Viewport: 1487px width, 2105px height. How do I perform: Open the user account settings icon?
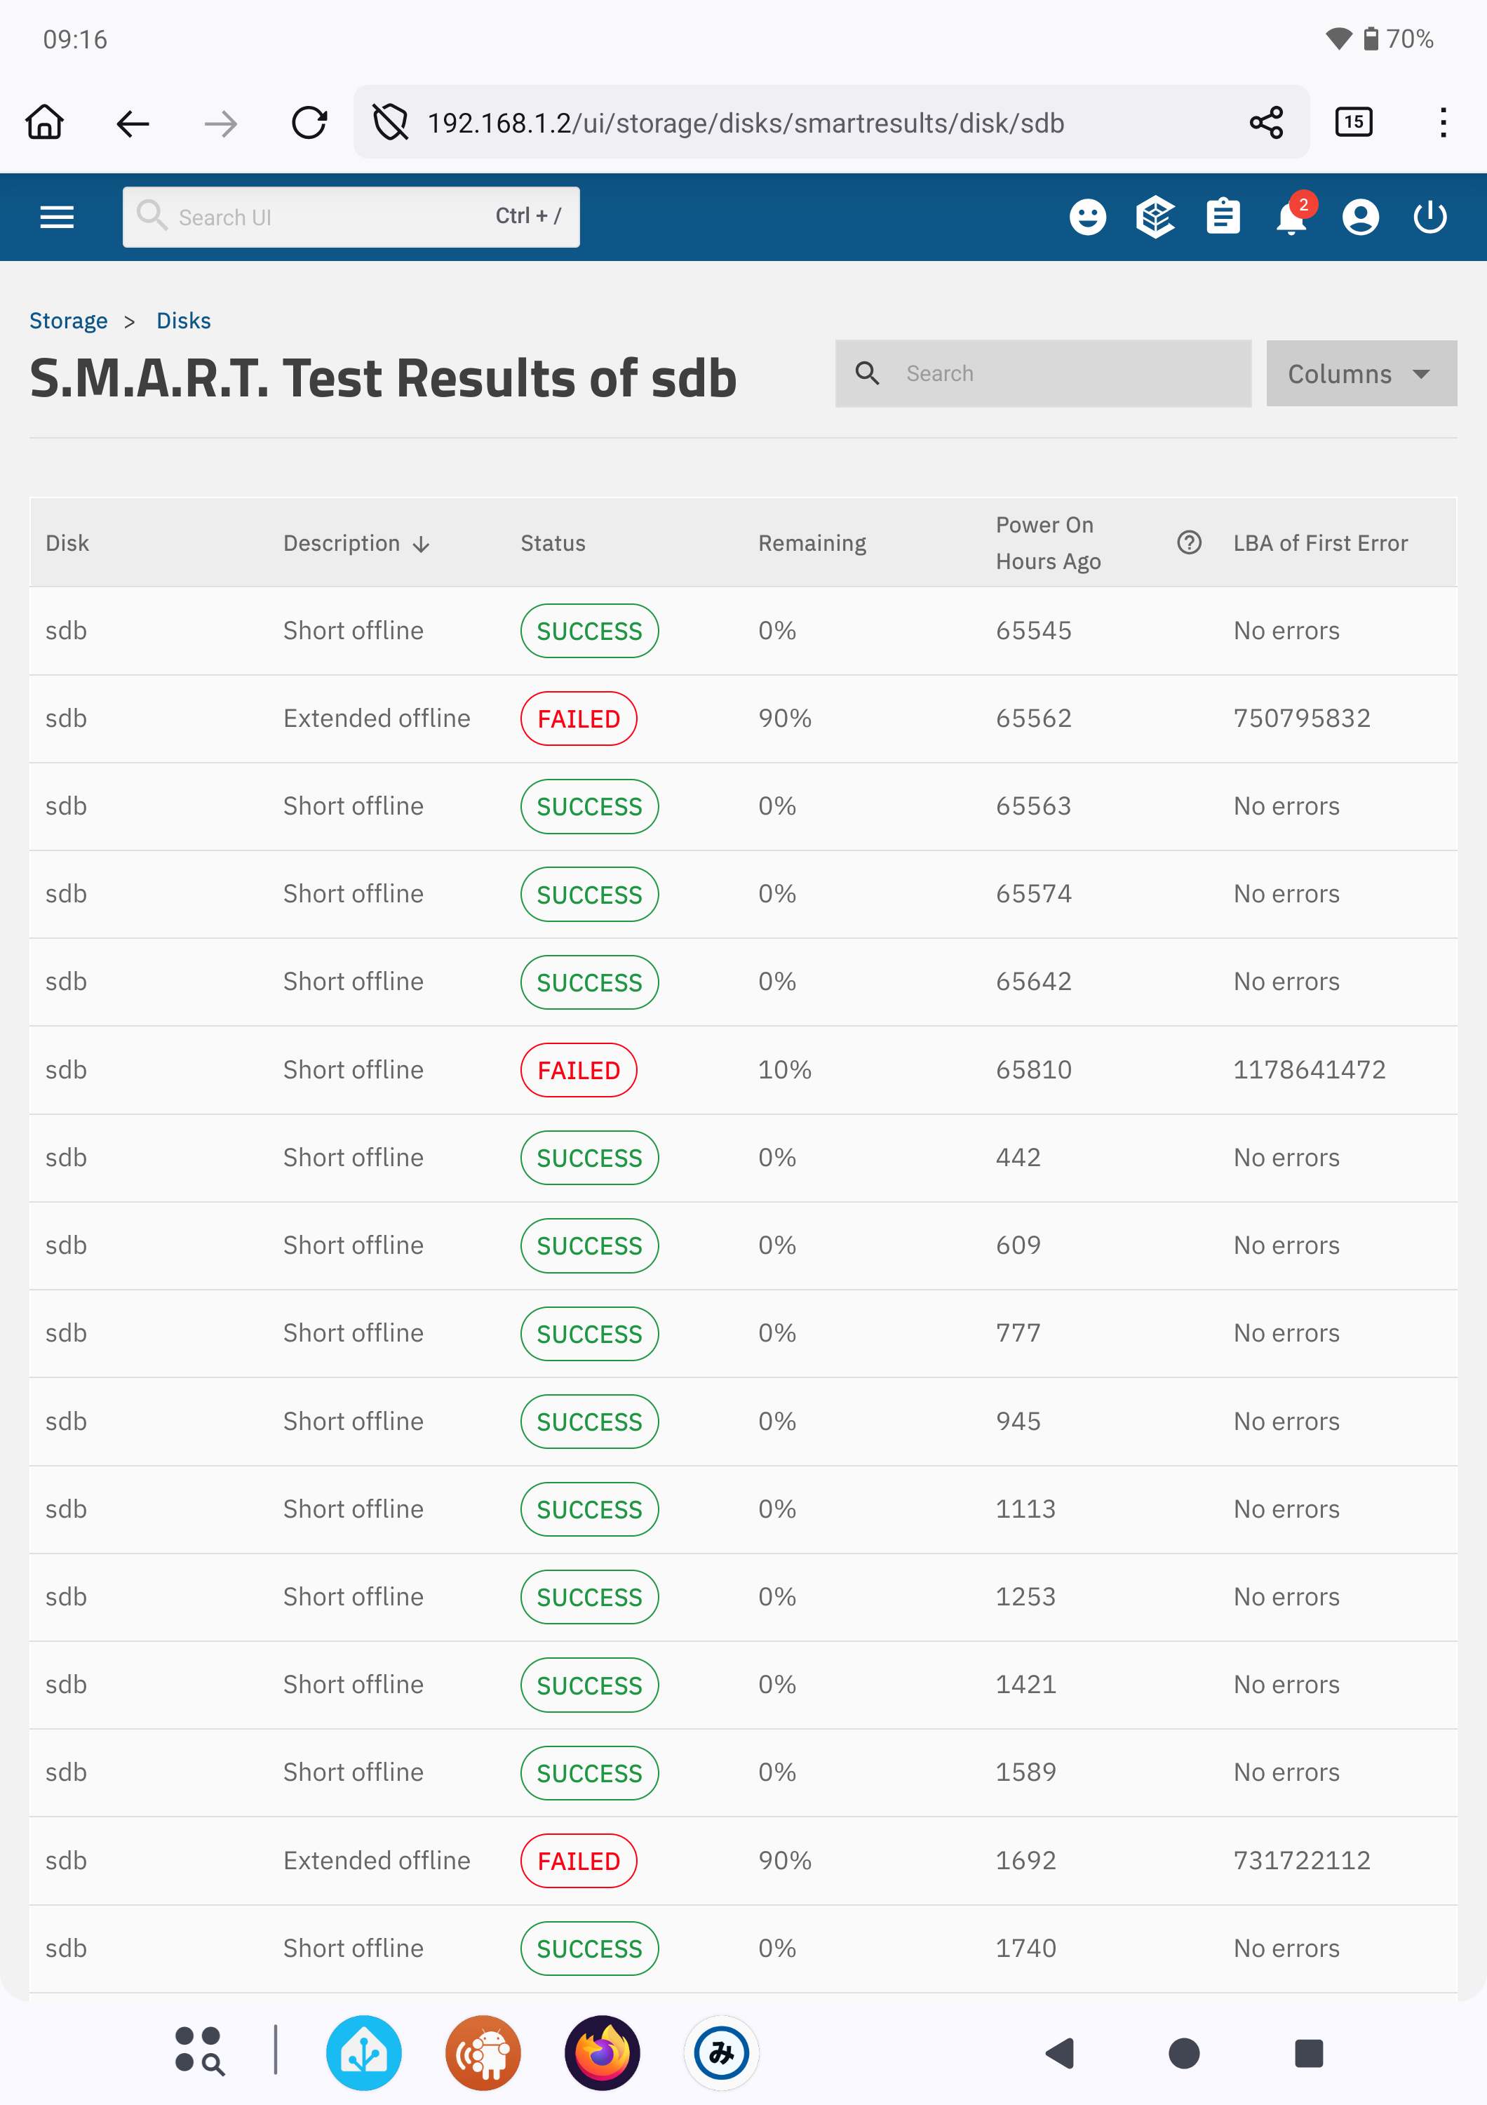pyautogui.click(x=1361, y=218)
